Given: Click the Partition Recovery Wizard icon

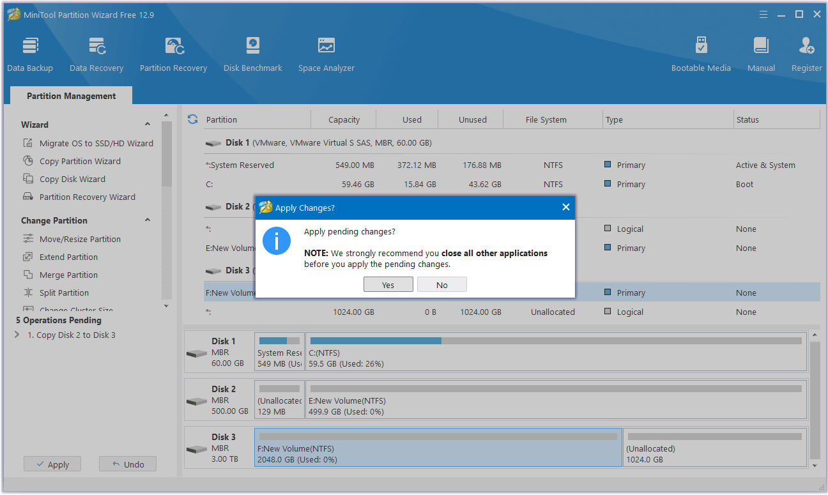Looking at the screenshot, I should 28,197.
